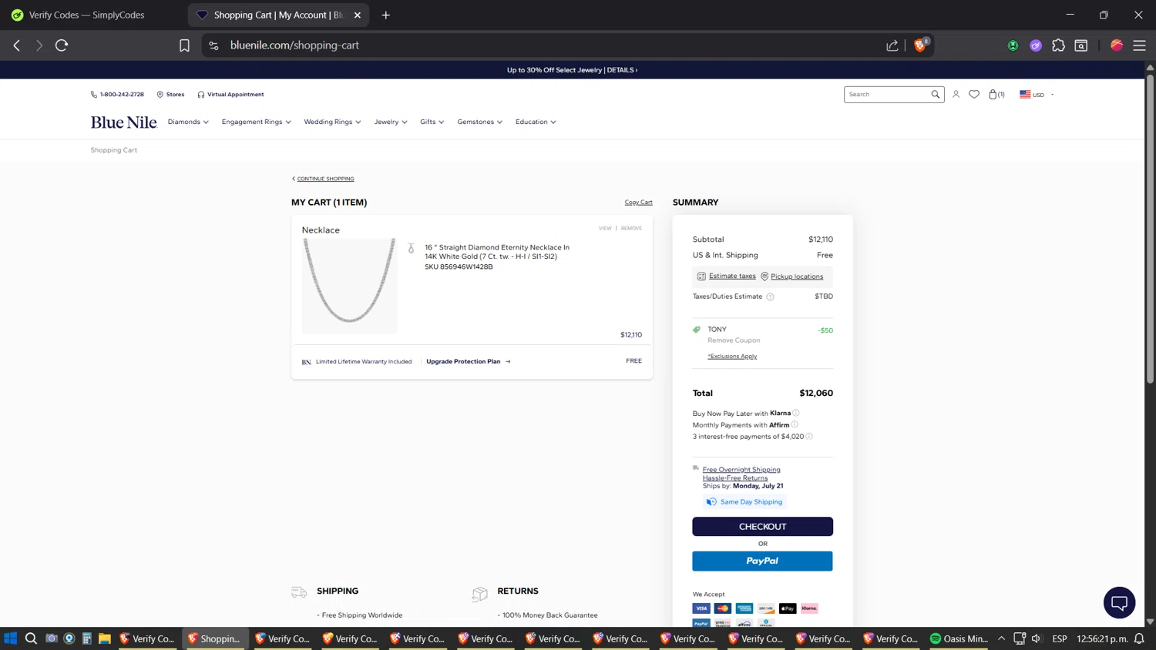The image size is (1156, 650).
Task: Open account profile icon
Action: [956, 95]
